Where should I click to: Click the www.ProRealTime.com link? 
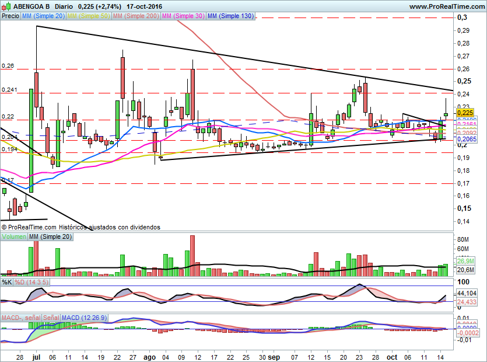[447, 6]
